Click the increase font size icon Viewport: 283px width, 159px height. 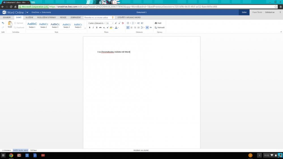[x=116, y=23]
